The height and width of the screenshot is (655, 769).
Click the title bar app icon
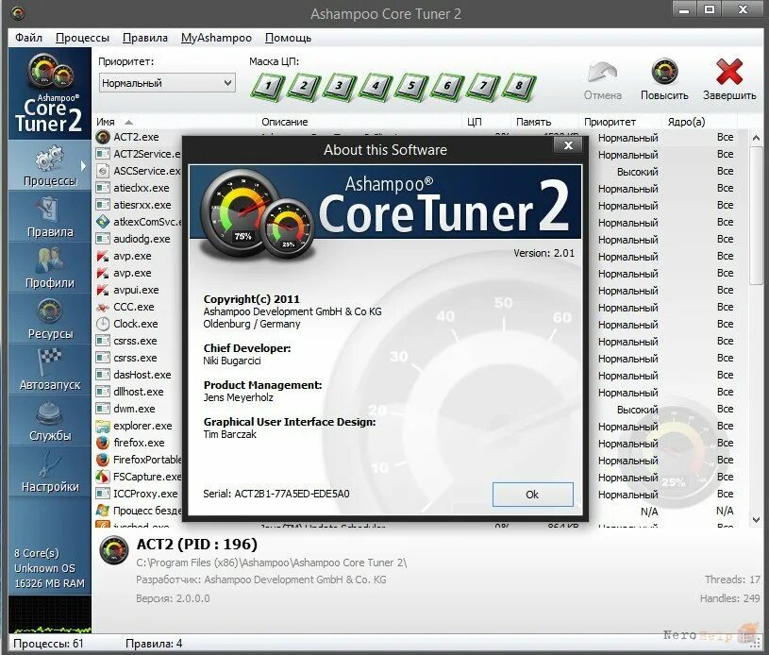[x=18, y=13]
